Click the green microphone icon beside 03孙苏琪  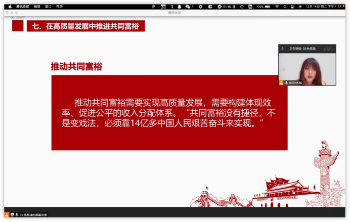286,82
